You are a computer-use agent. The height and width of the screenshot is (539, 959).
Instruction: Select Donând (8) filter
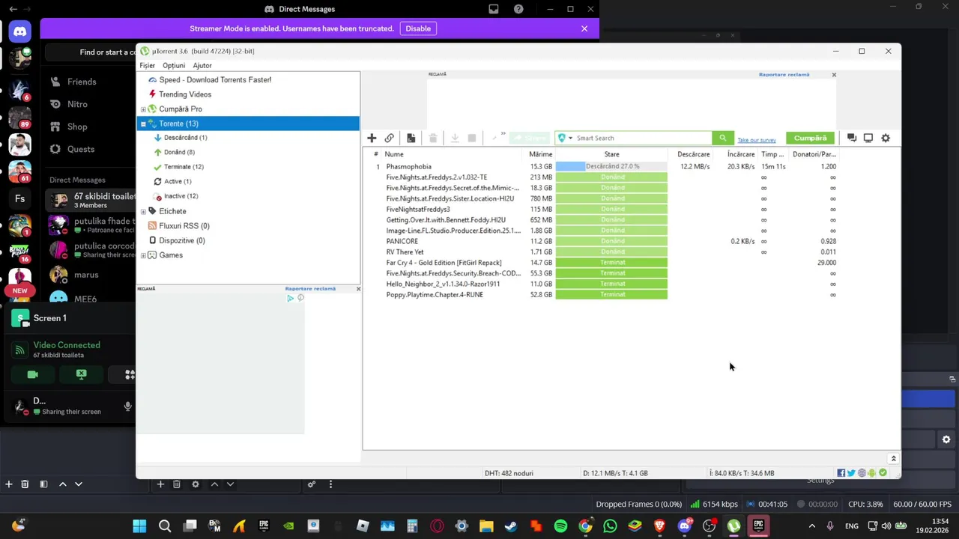click(x=179, y=152)
